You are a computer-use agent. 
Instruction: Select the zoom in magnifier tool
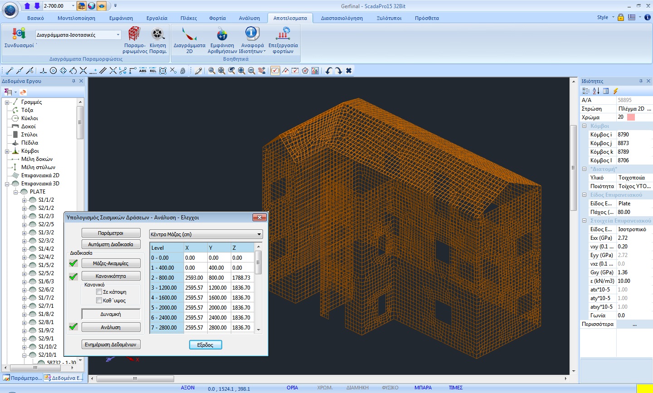[x=241, y=71]
